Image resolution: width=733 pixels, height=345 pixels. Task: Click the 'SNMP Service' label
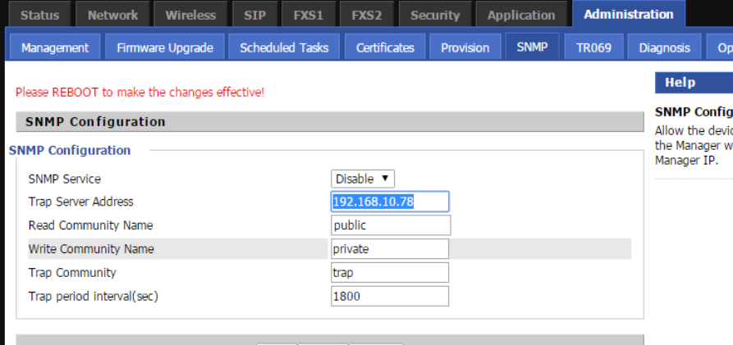coord(65,179)
